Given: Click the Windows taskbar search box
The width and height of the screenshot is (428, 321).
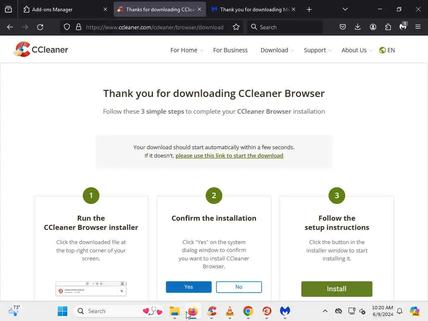Looking at the screenshot, I should pyautogui.click(x=119, y=311).
